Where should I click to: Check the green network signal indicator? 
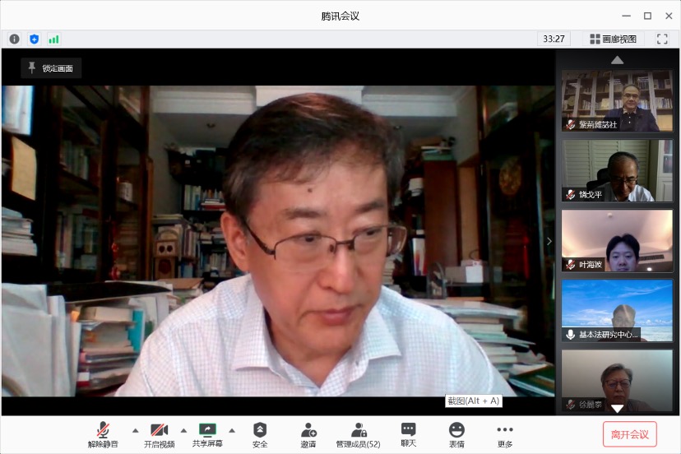click(53, 39)
